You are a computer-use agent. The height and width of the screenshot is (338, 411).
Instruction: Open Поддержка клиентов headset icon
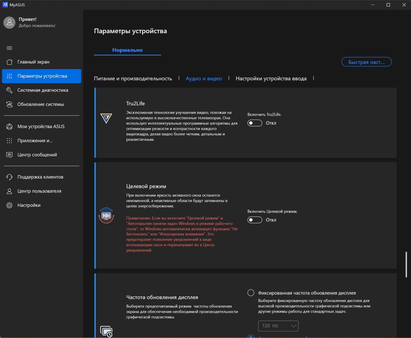[9, 177]
